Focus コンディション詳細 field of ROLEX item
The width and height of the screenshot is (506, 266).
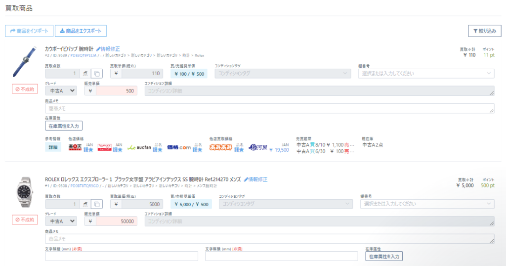tap(320, 222)
